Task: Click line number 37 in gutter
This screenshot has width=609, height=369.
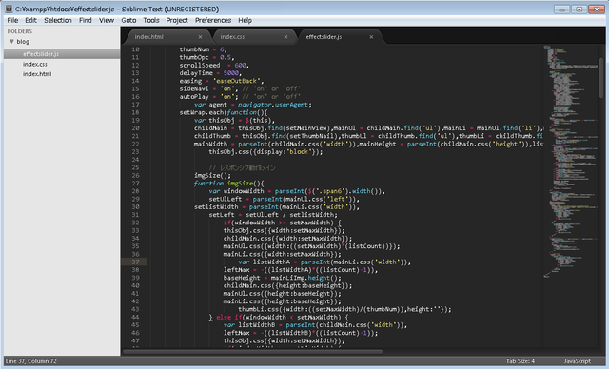Action: (135, 262)
